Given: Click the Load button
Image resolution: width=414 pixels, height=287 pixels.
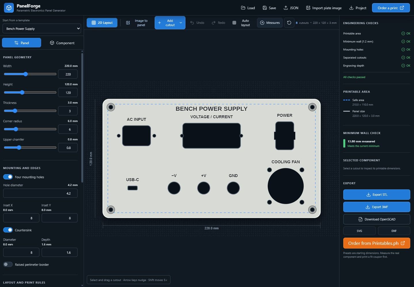Looking at the screenshot, I should 248,8.
